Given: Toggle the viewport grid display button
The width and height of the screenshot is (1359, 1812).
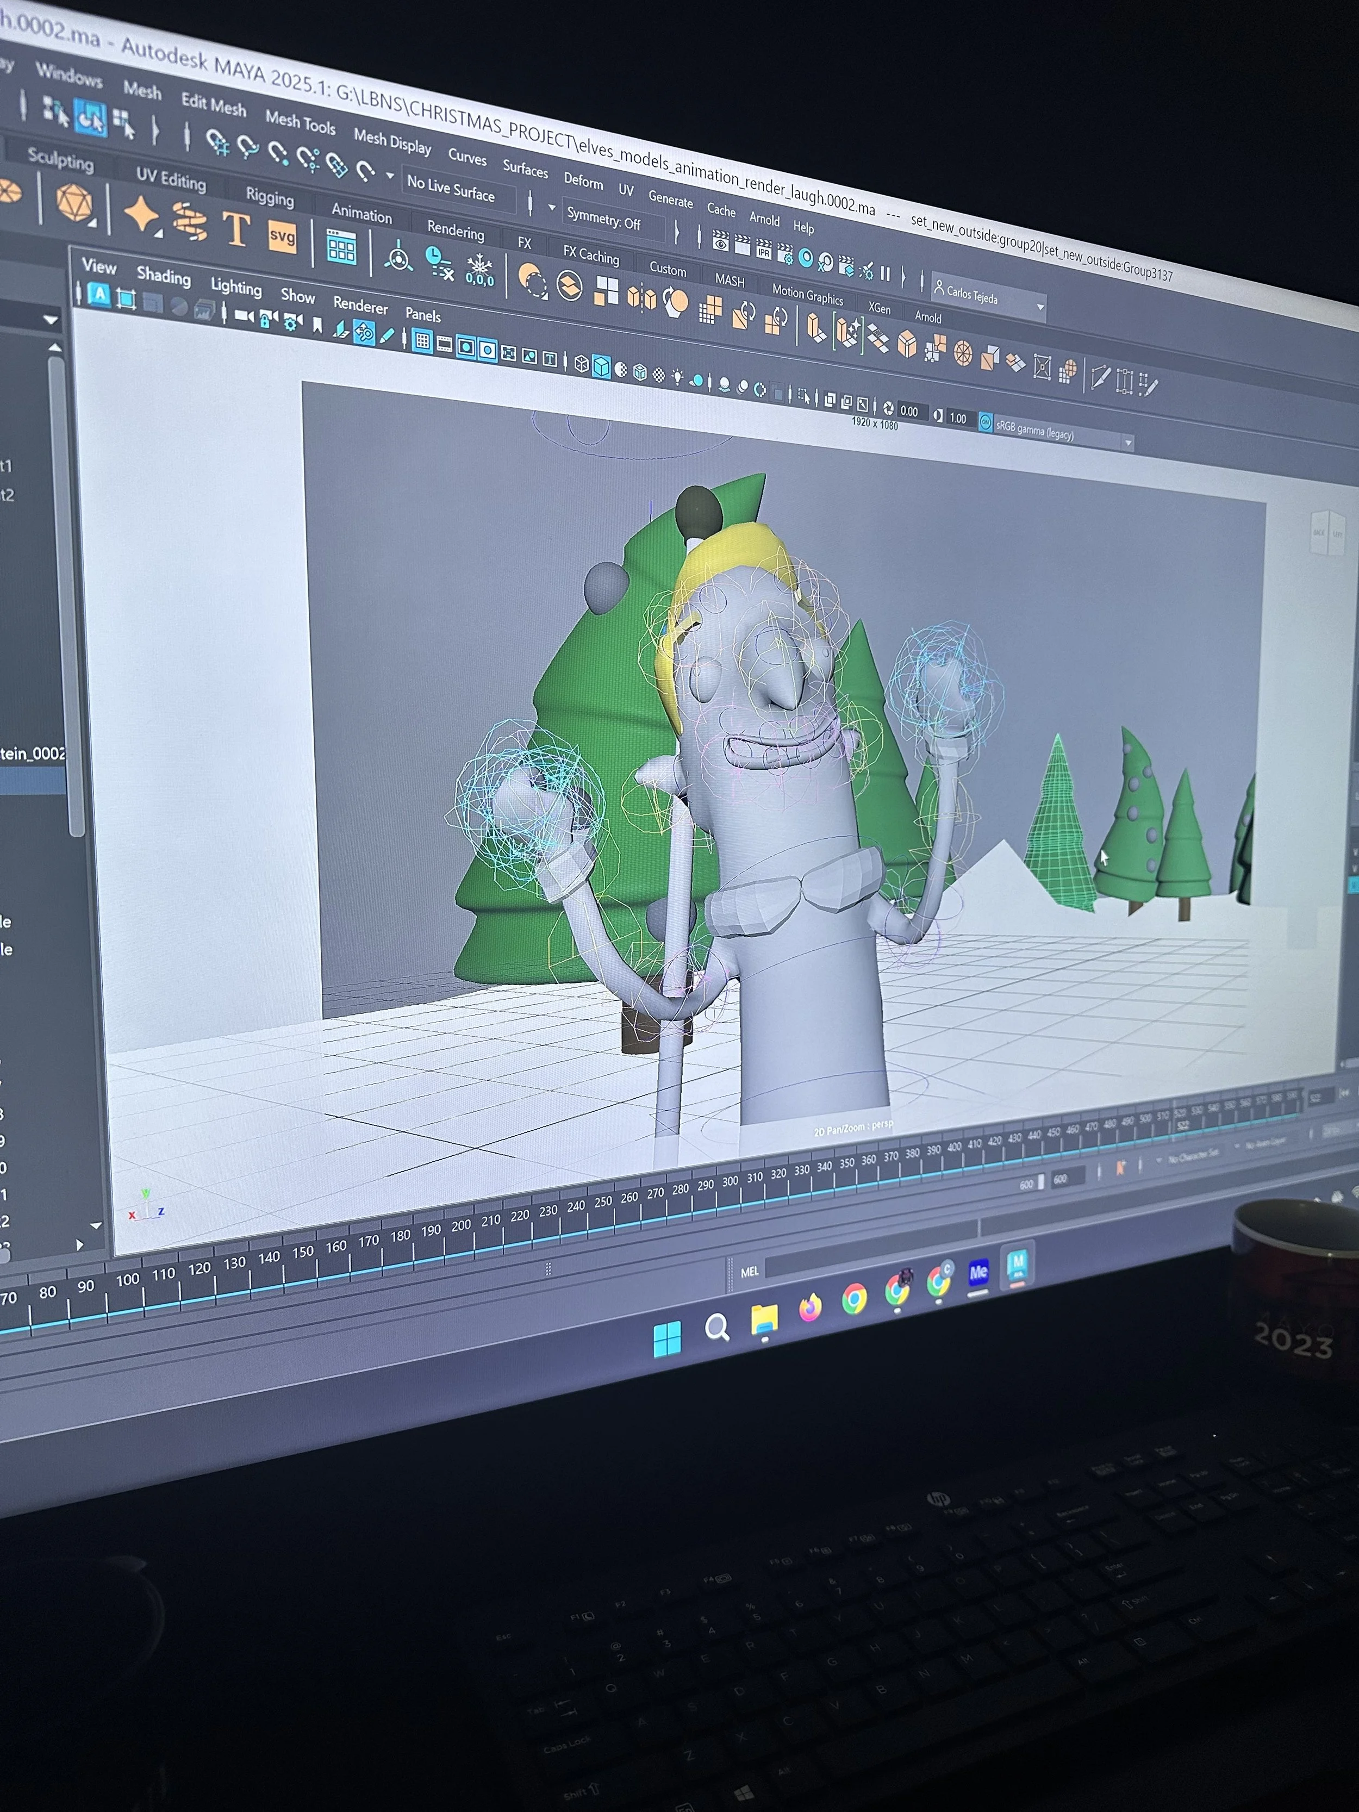Looking at the screenshot, I should (422, 341).
